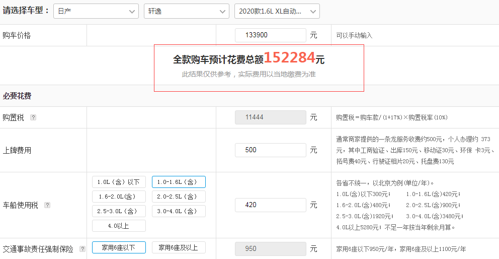Open the model dropdown showing 2020款1.6L XL自动

(x=277, y=11)
